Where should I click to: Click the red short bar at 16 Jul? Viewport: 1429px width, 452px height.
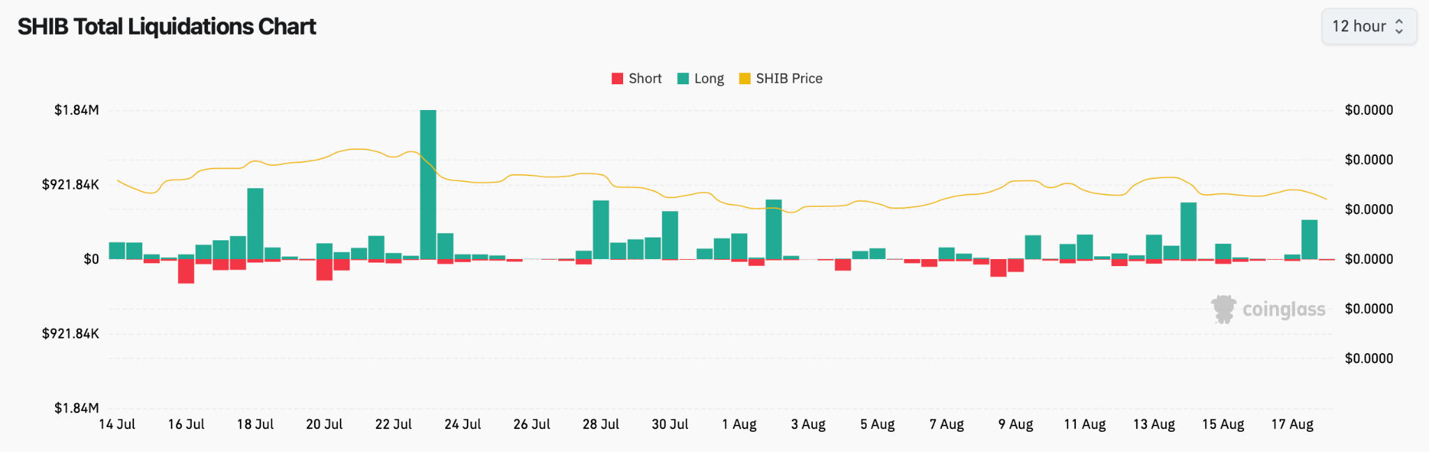click(x=186, y=272)
